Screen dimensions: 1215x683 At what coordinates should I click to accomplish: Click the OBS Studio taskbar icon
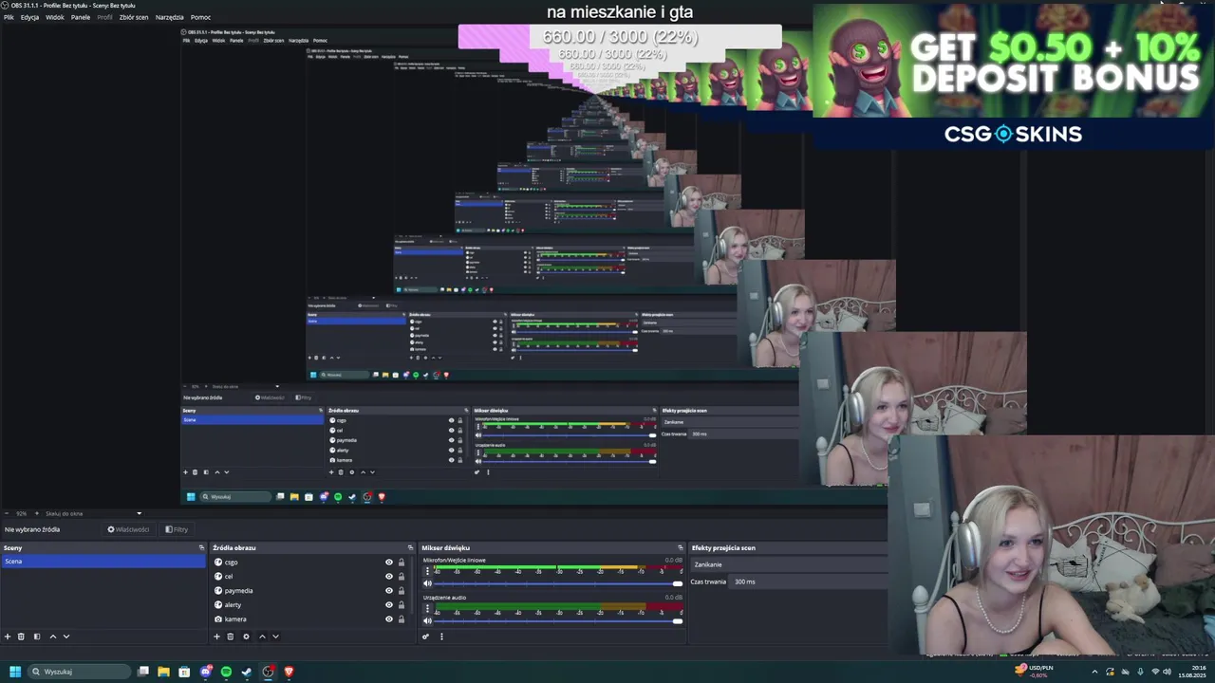[x=268, y=672]
